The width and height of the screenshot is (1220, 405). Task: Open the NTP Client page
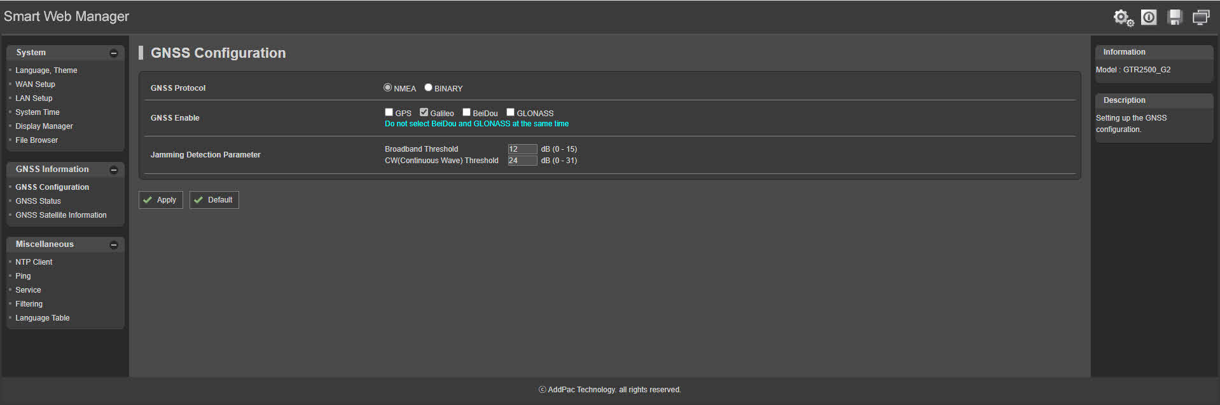click(34, 262)
